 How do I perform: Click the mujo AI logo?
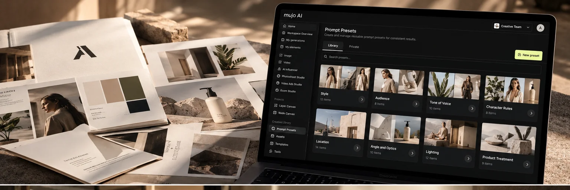click(x=293, y=16)
